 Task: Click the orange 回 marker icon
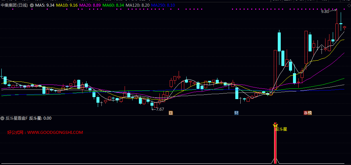coord(171,113)
